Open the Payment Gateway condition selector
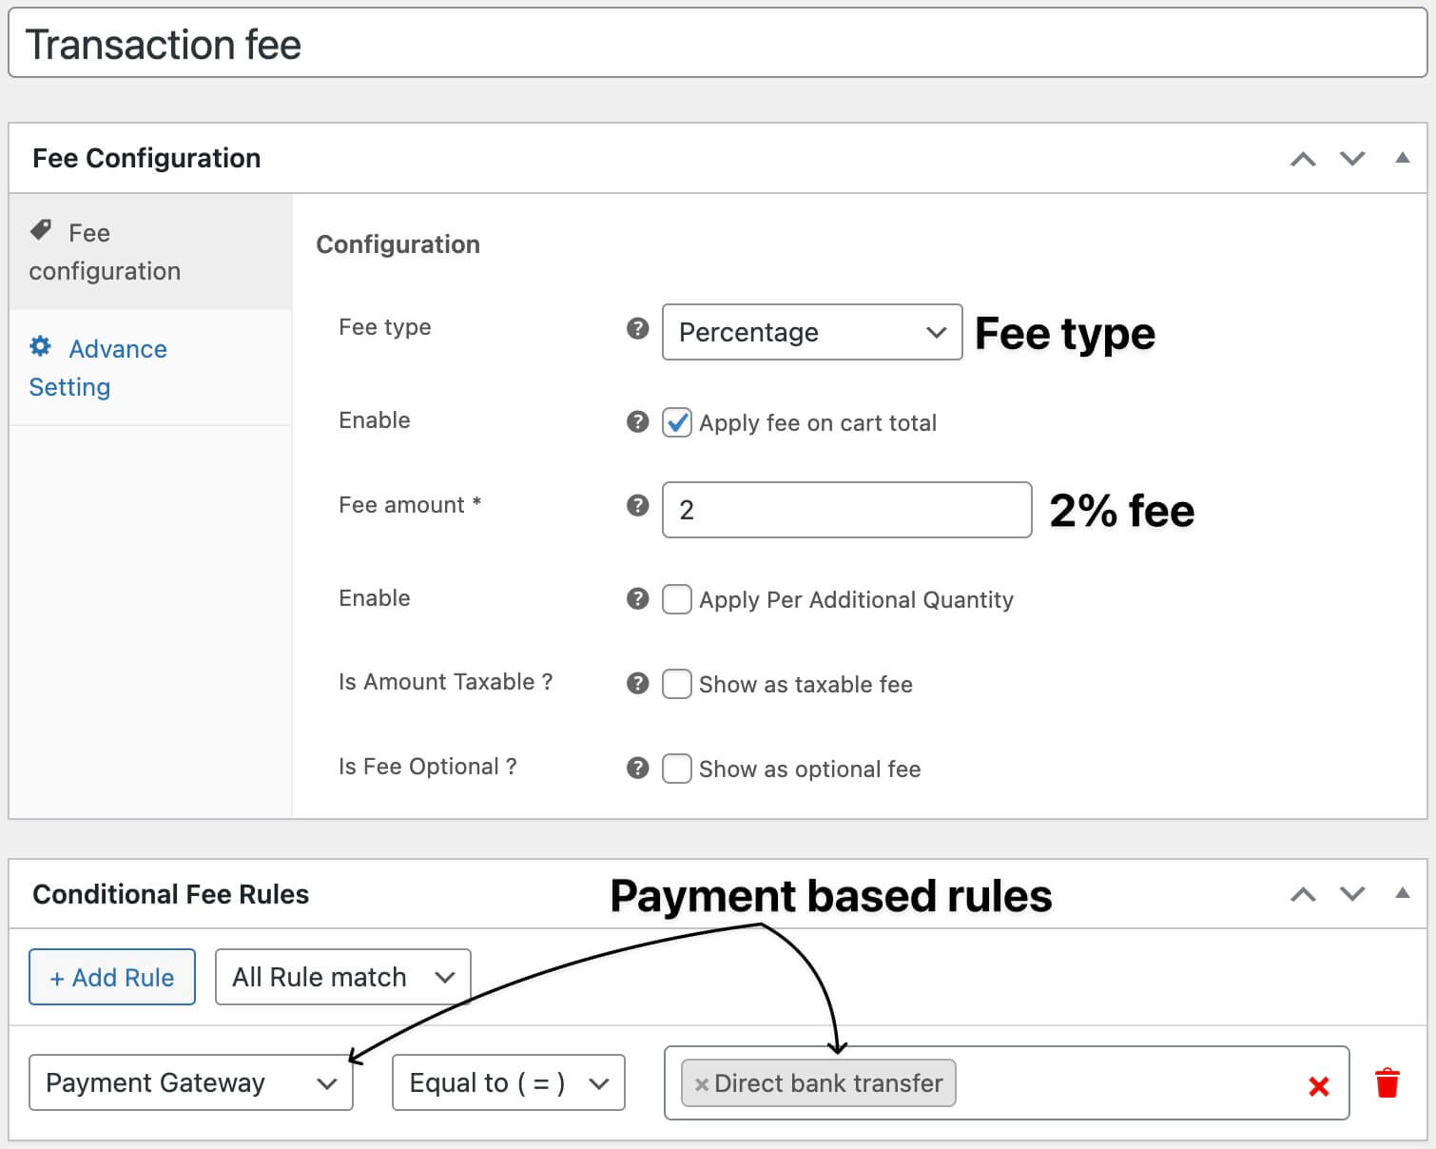The height and width of the screenshot is (1149, 1436). point(190,1082)
